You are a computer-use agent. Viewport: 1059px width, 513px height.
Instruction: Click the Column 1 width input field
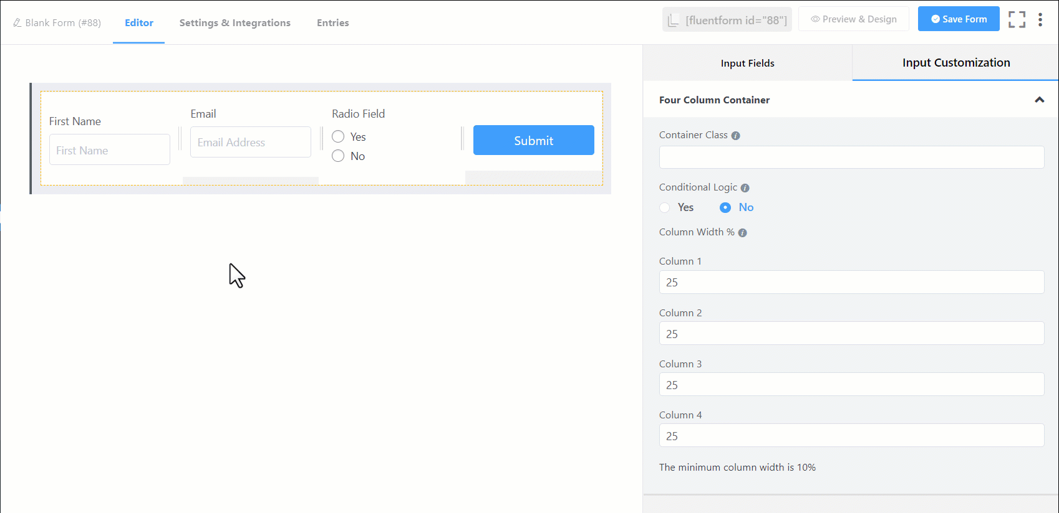click(x=851, y=283)
